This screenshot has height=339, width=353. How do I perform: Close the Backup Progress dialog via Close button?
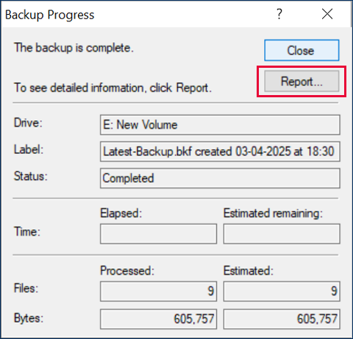(302, 50)
